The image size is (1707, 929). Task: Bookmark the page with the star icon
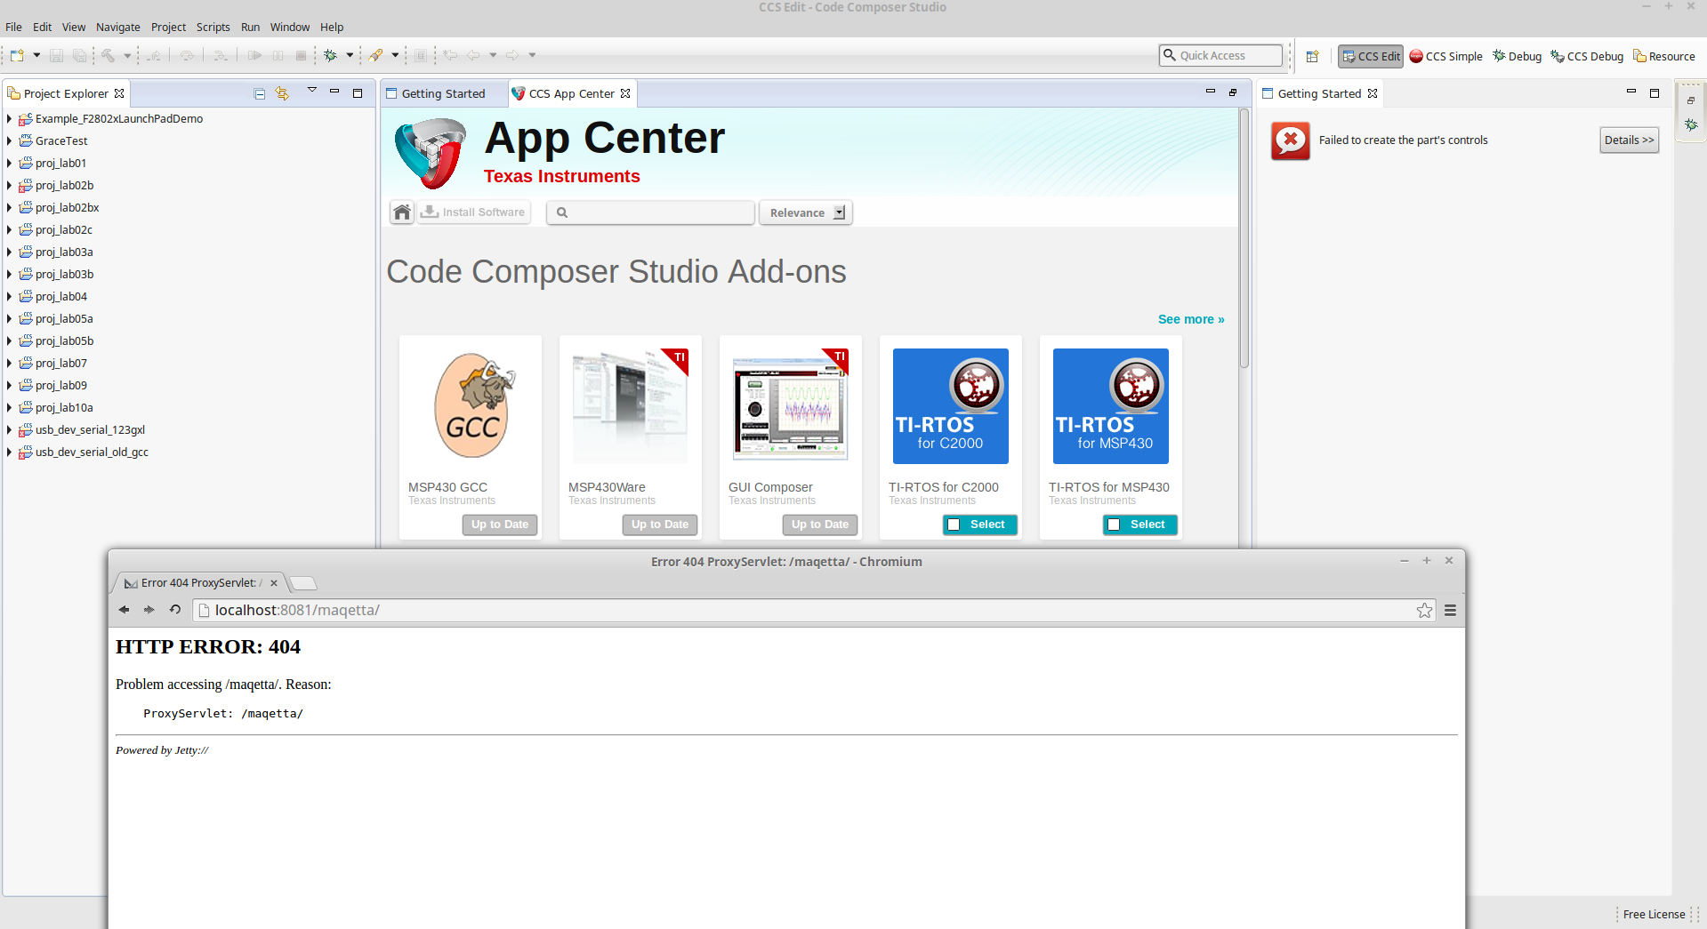point(1425,610)
